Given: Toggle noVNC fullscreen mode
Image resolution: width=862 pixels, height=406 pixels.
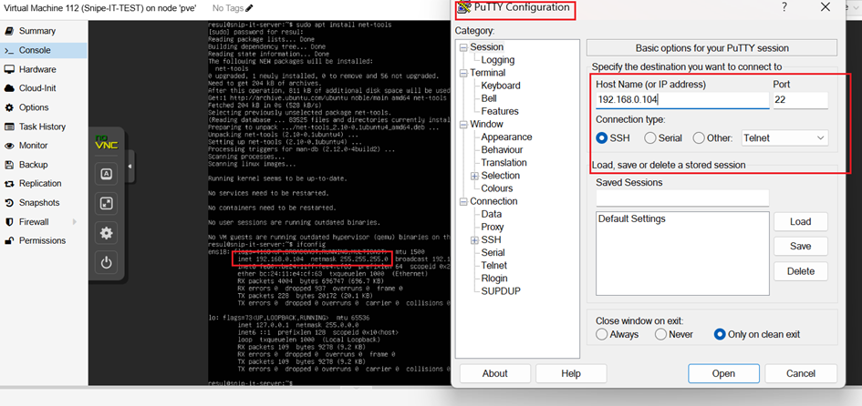Looking at the screenshot, I should point(106,204).
